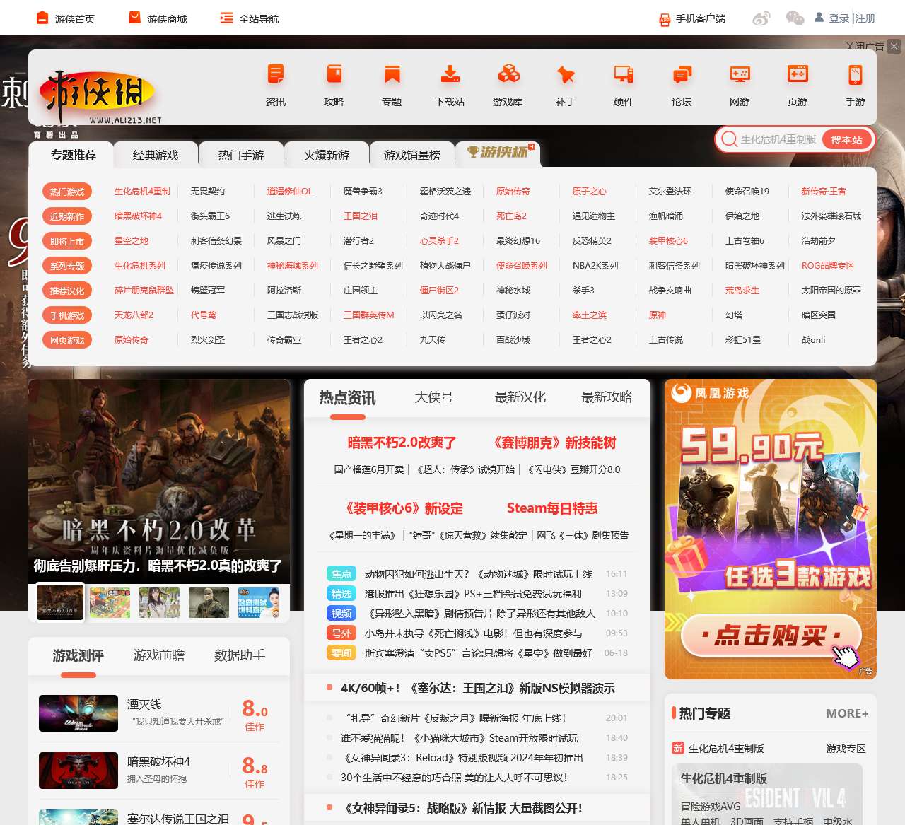The image size is (905, 825).
Task: Select the 最新攻略 news tab
Action: [x=607, y=397]
